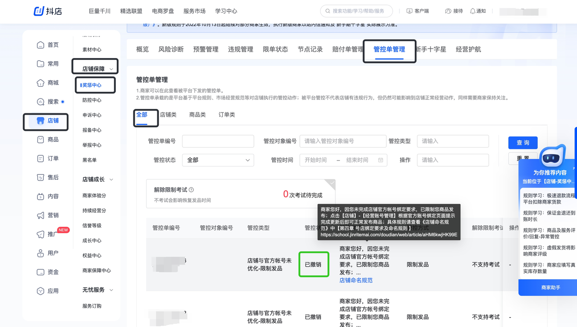Click the 商城 sidebar icon

(x=41, y=83)
